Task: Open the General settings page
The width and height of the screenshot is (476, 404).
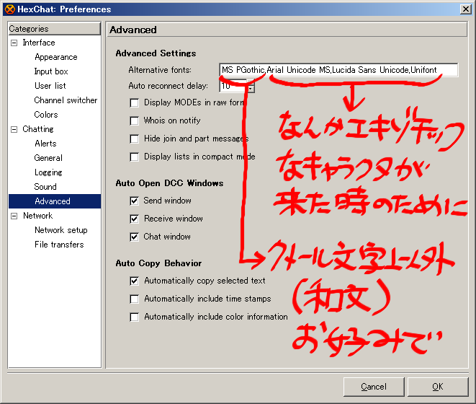Action: 48,158
